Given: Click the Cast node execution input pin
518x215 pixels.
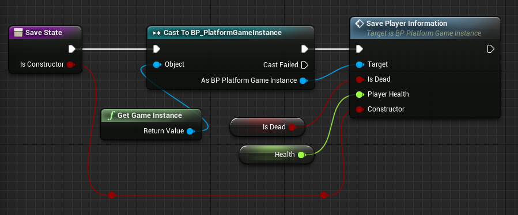Looking at the screenshot, I should [157, 49].
